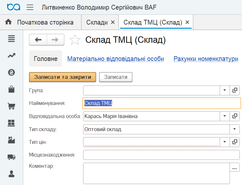
Task: Focus the empty Тип цін field
Action: 152,142
